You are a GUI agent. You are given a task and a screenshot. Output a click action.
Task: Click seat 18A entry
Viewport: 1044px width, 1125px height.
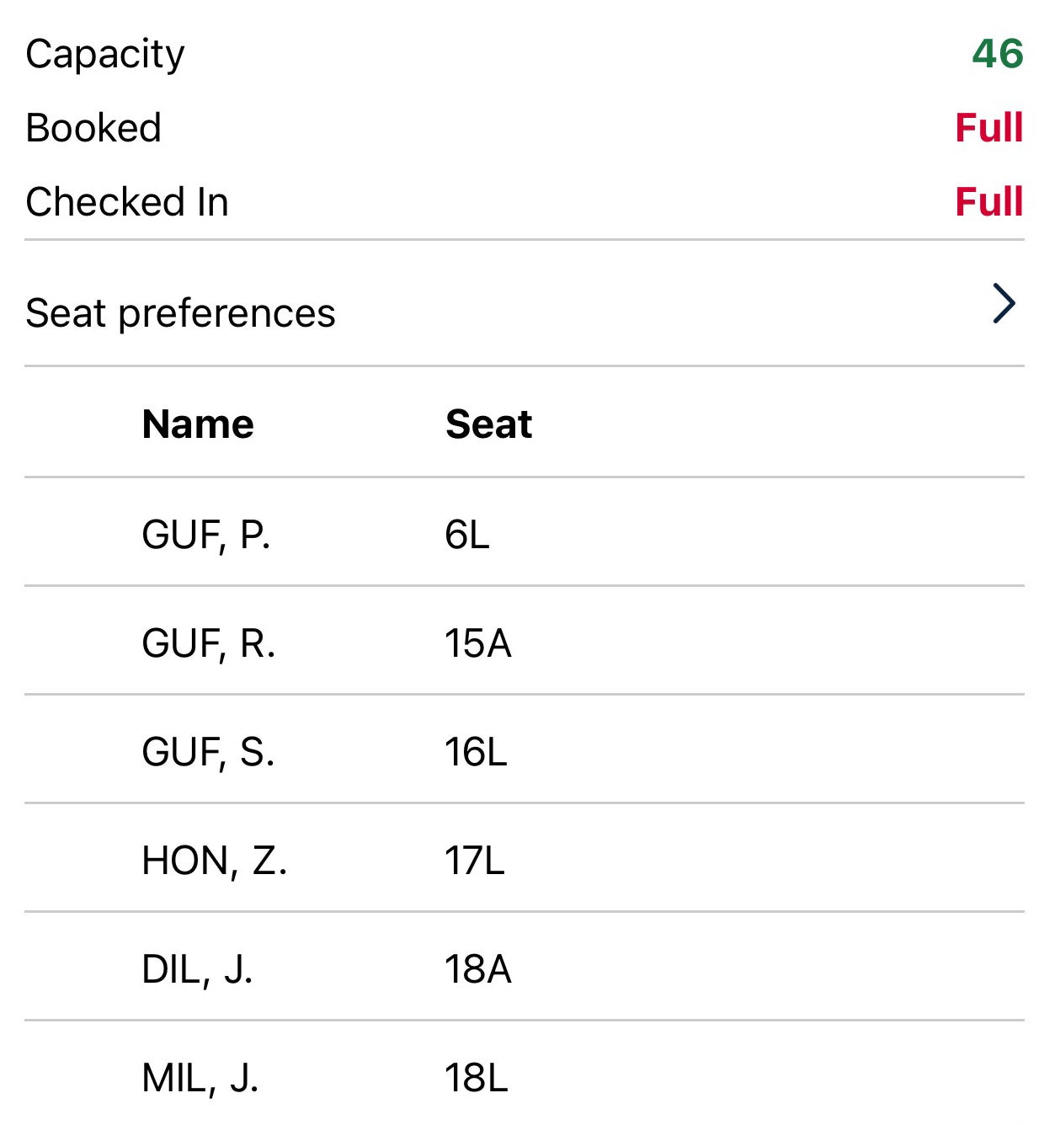tap(478, 969)
